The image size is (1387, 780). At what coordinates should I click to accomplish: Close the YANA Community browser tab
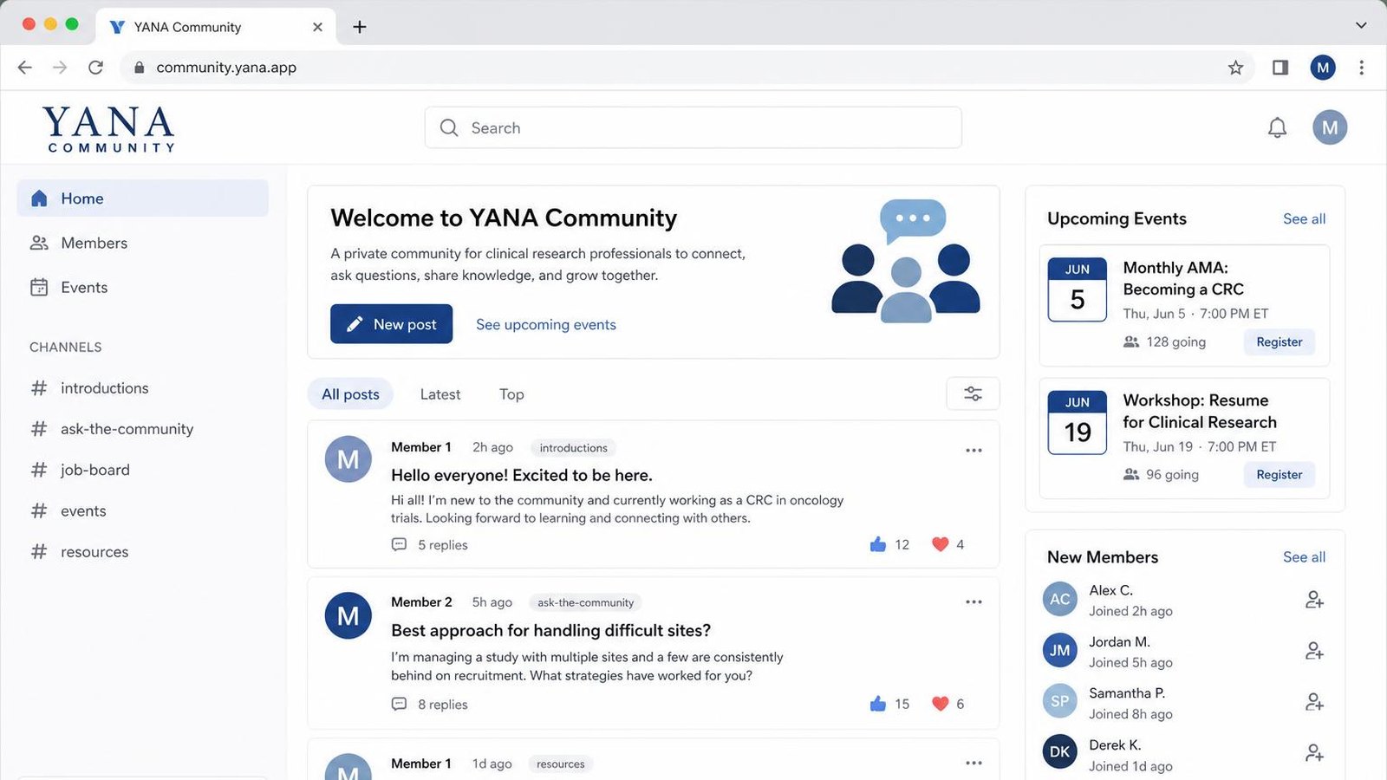(x=317, y=27)
